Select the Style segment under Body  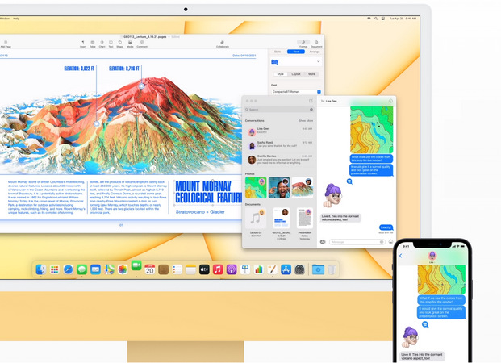281,74
